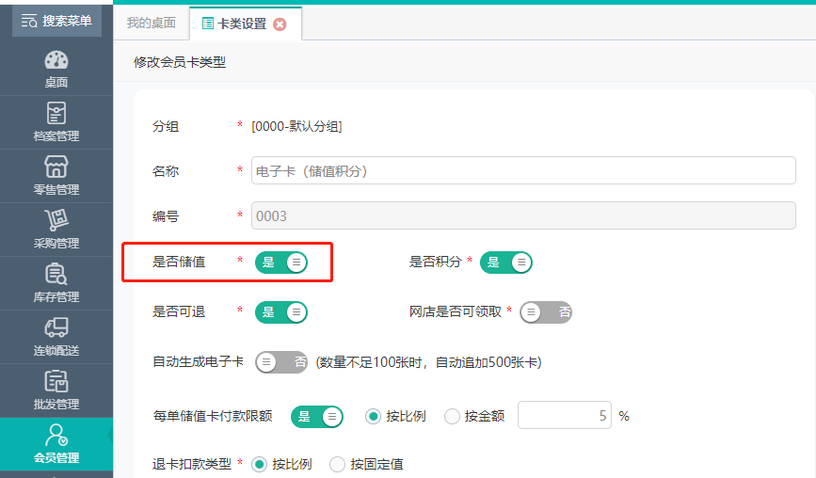Open 批发管理 sidebar icon
The height and width of the screenshot is (478, 816).
tap(56, 381)
